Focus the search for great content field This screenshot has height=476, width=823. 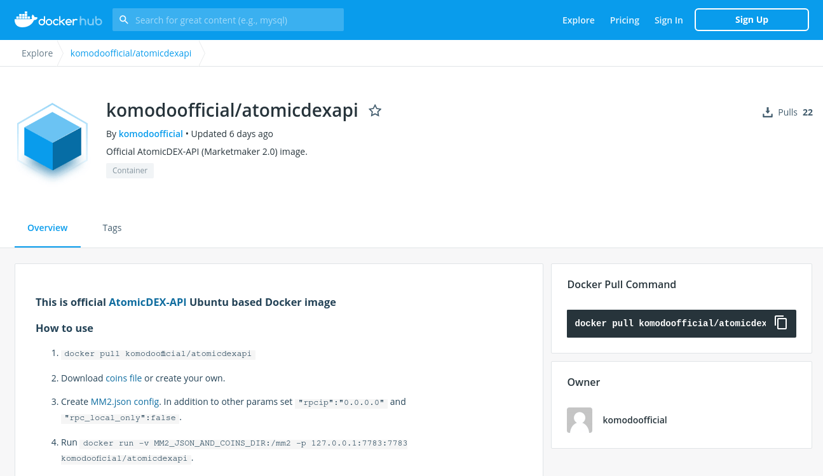point(228,20)
